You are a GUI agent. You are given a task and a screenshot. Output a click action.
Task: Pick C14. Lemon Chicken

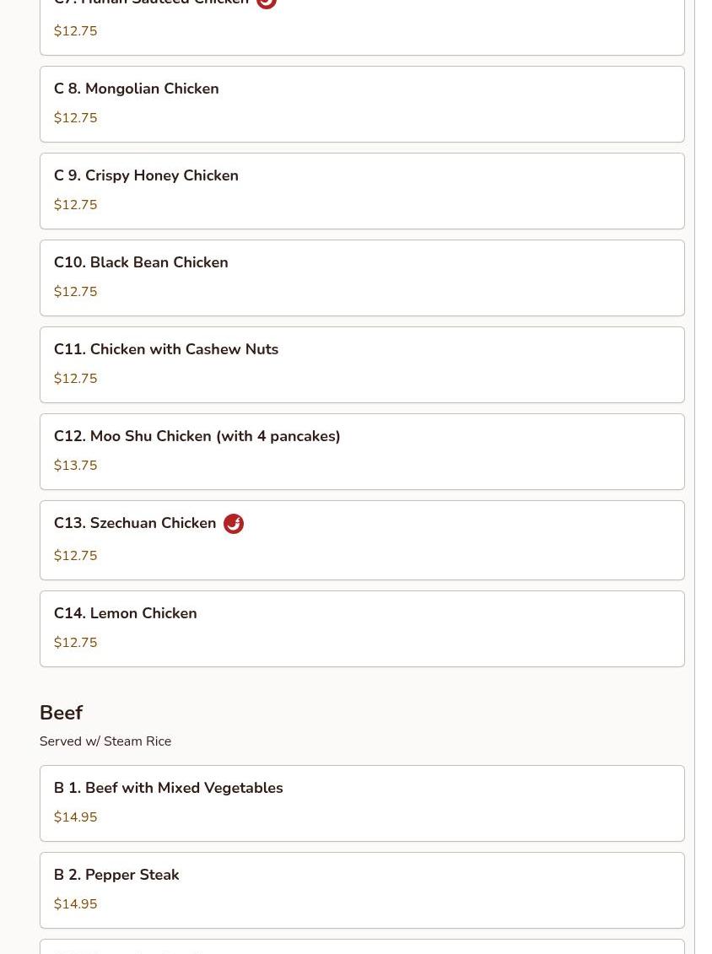pyautogui.click(x=361, y=628)
